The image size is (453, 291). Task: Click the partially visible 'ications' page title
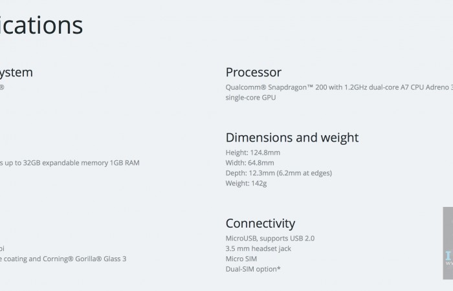(x=41, y=25)
